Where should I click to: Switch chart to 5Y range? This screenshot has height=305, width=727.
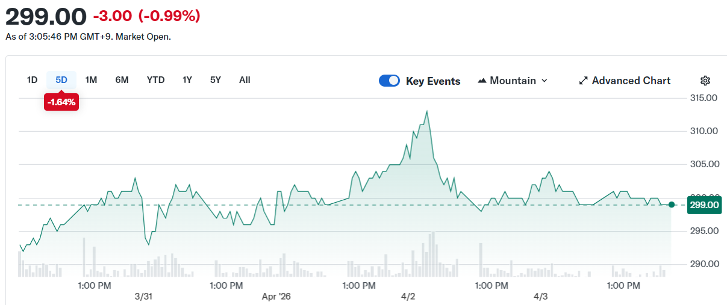(216, 80)
